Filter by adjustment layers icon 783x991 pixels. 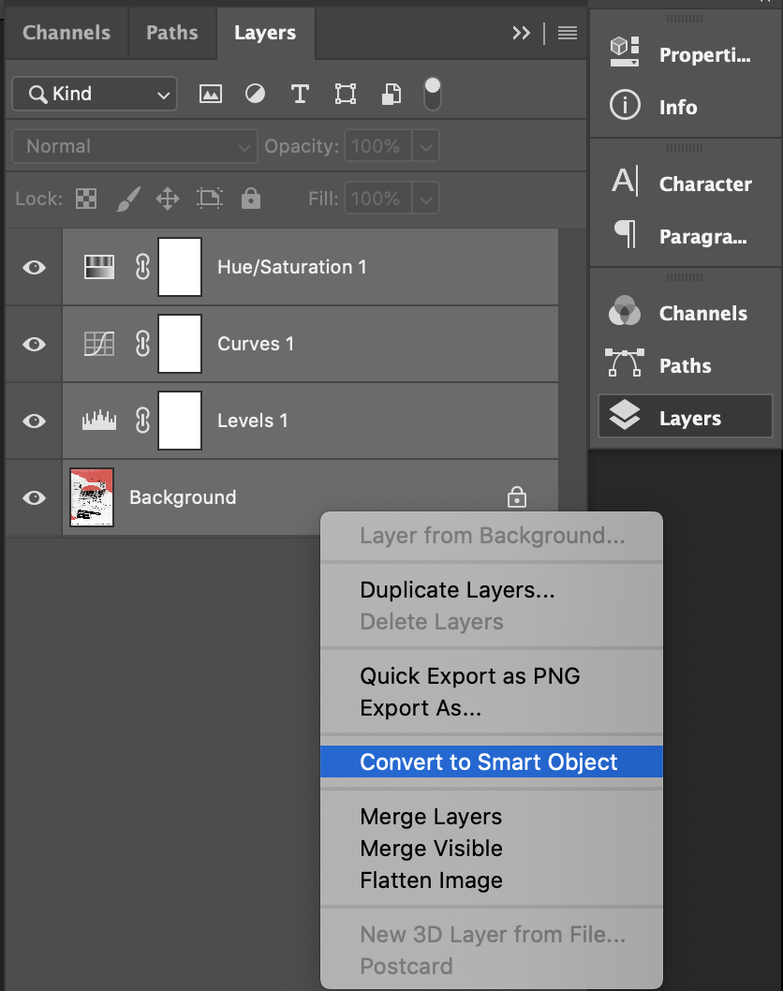256,95
